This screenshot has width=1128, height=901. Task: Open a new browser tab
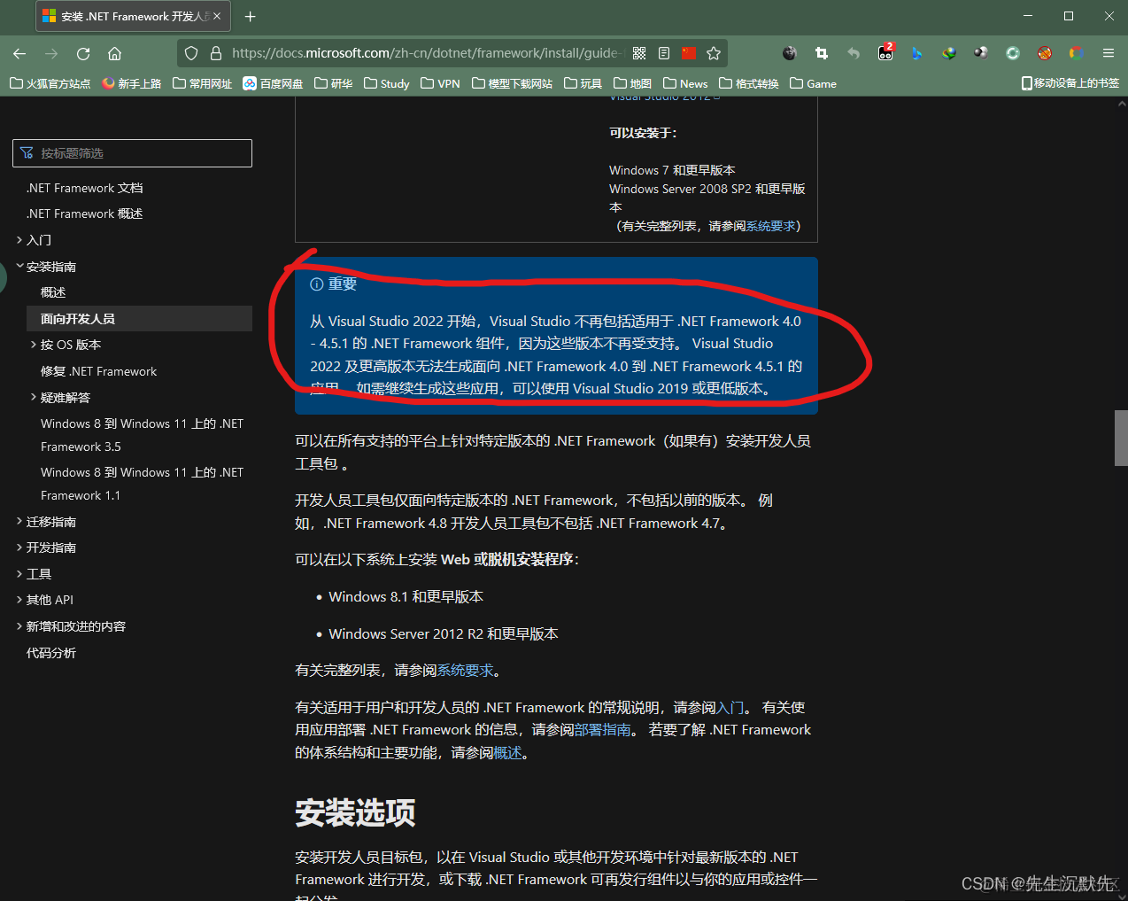click(251, 16)
